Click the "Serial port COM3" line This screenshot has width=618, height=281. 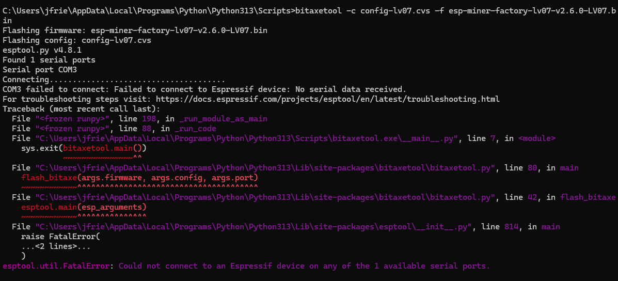(x=40, y=70)
